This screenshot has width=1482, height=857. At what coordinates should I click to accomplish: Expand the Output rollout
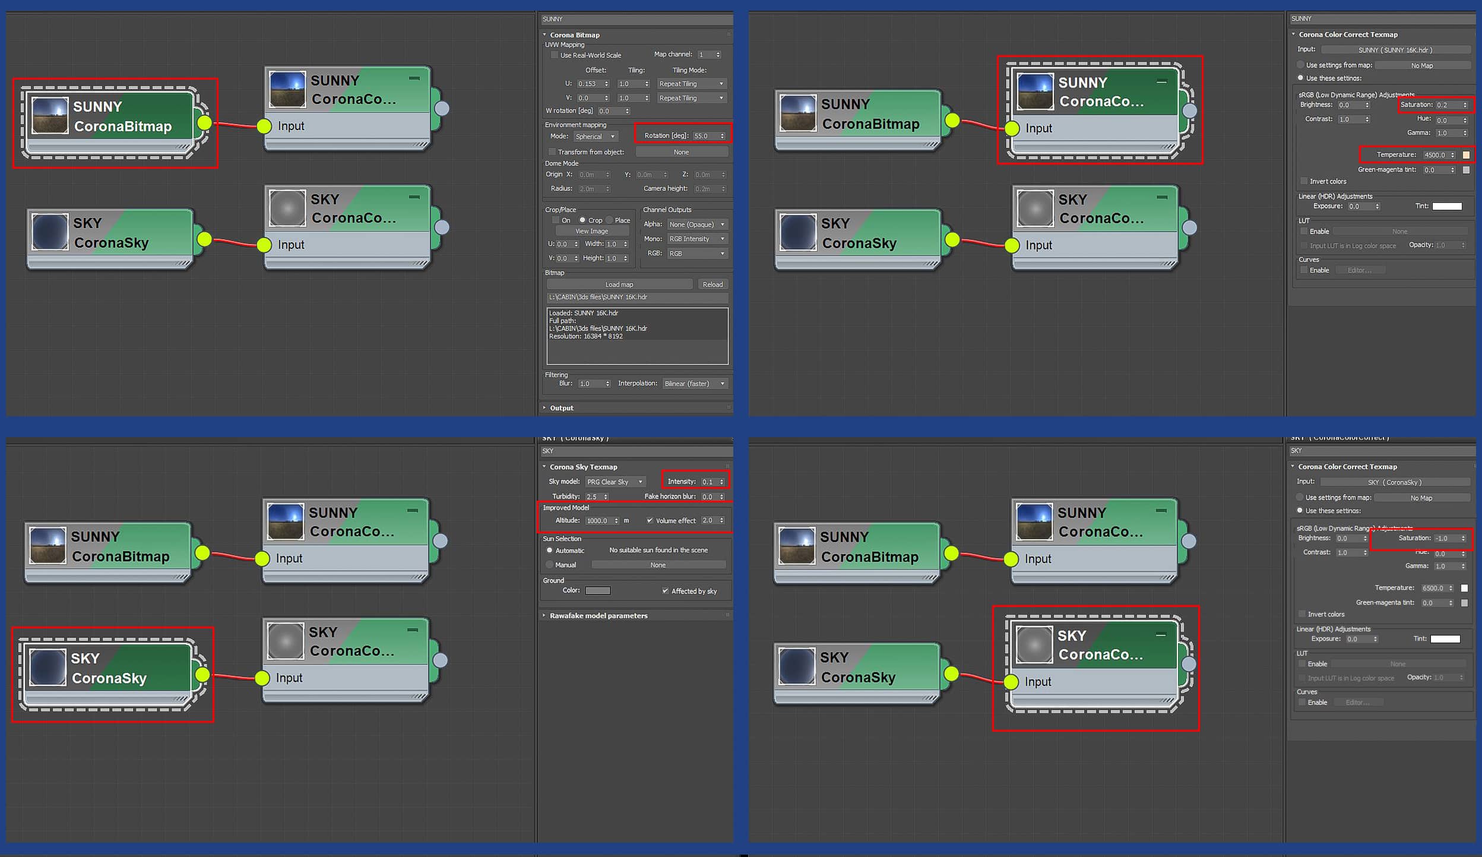point(561,408)
